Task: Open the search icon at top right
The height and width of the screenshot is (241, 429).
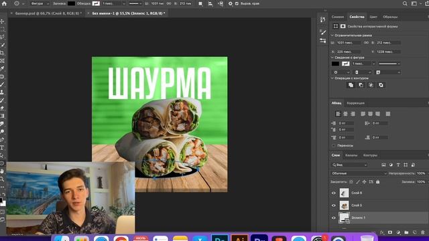Action: coord(405,3)
